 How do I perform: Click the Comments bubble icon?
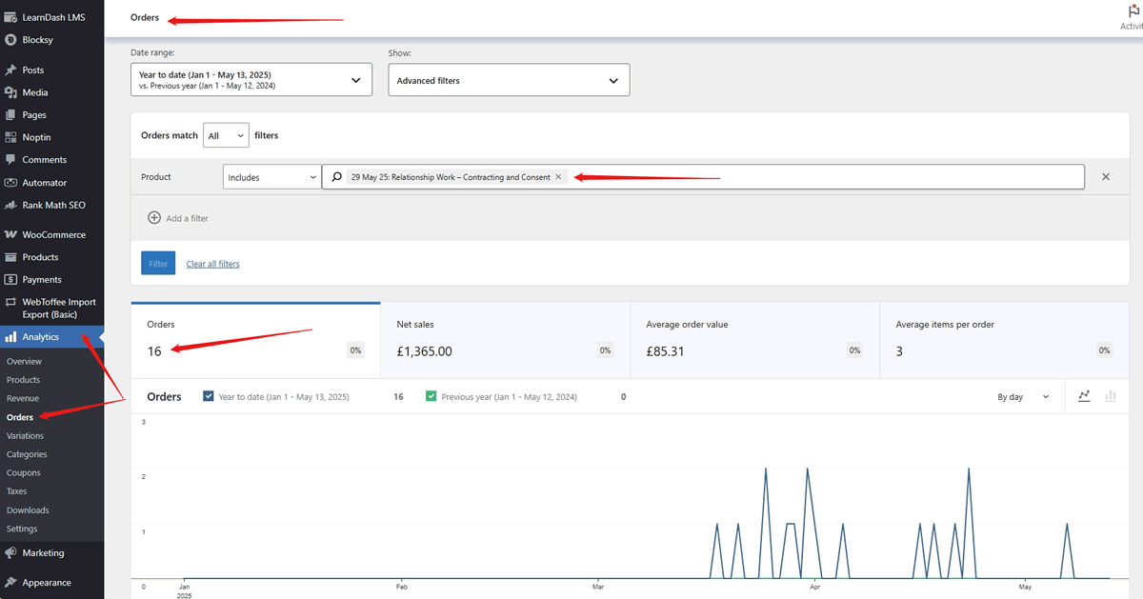point(10,160)
